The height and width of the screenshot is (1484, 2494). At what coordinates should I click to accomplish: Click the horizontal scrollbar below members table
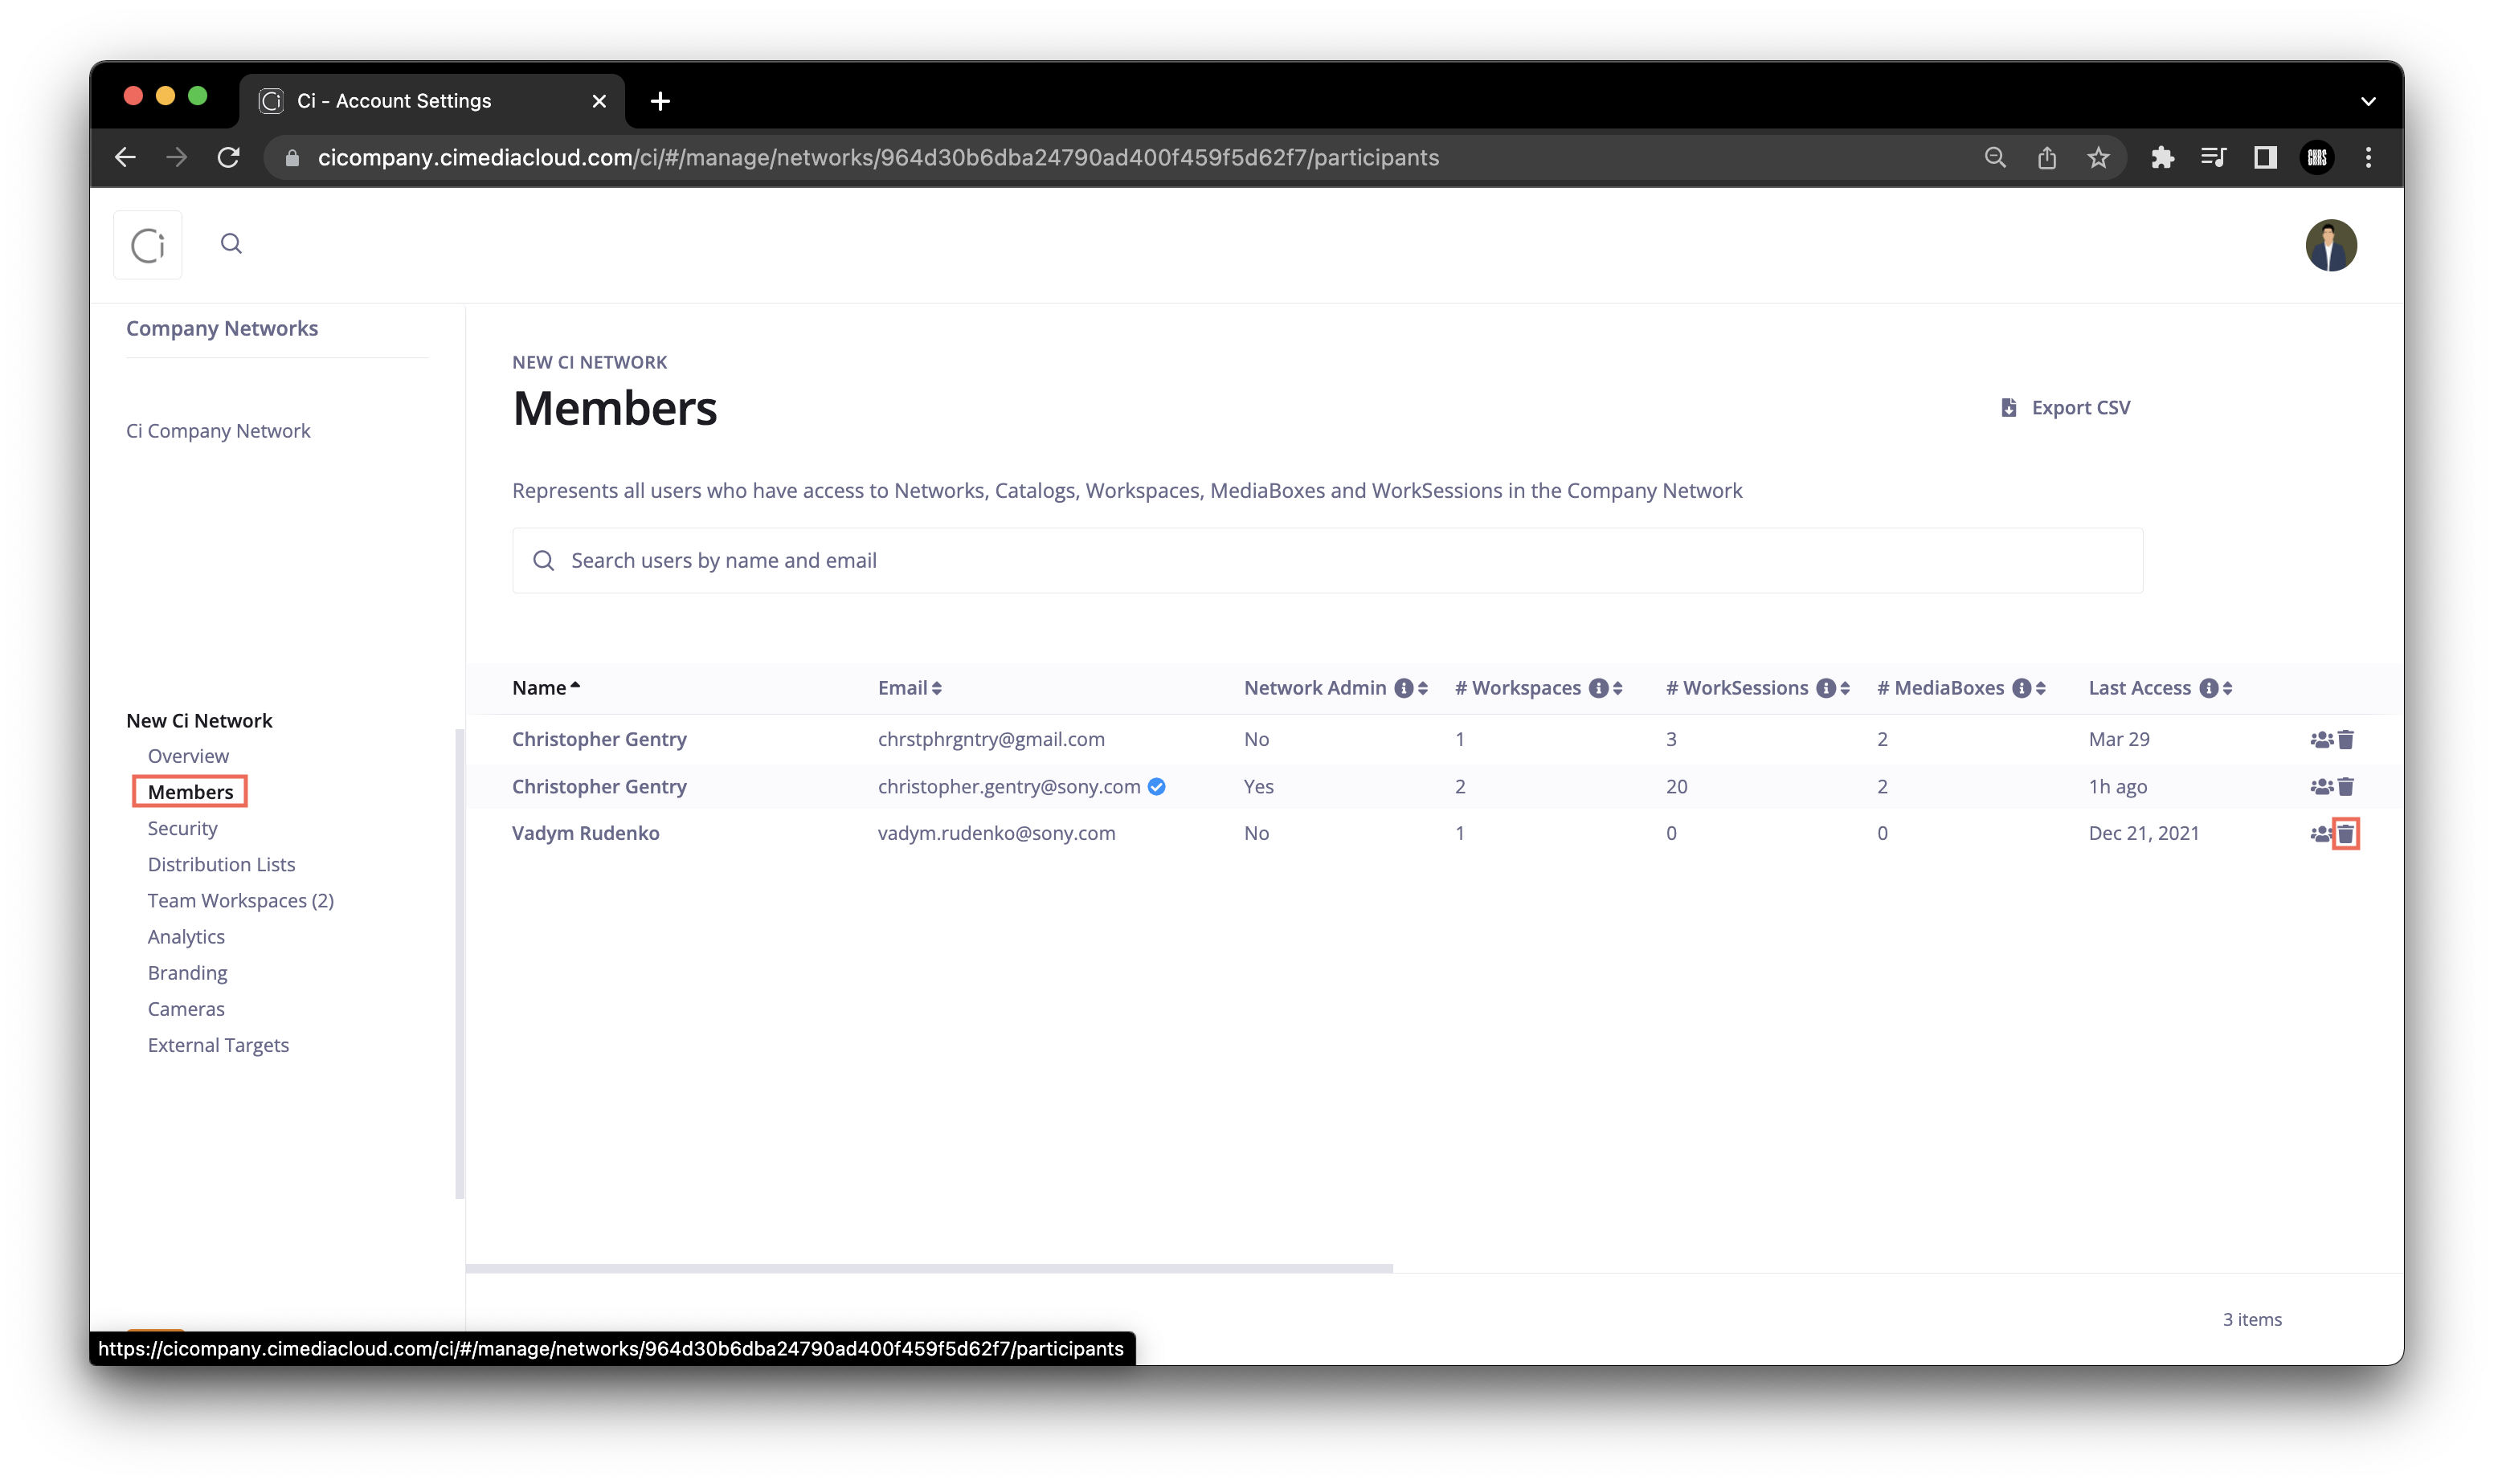928,1268
